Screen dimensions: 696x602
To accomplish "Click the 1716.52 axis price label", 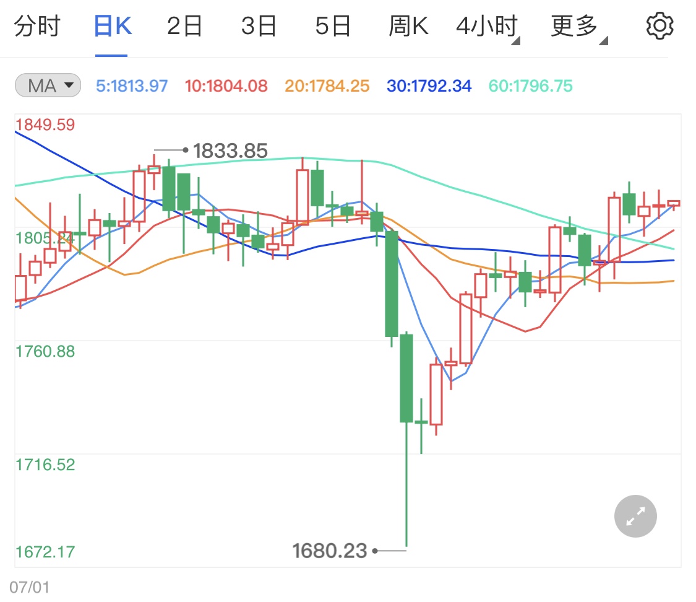I will pyautogui.click(x=45, y=465).
